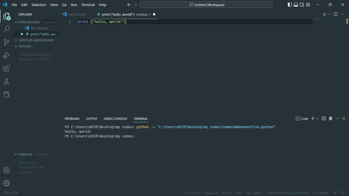Image resolution: width=349 pixels, height=196 pixels.
Task: Open the run button dropdown arrow
Action: point(330,14)
